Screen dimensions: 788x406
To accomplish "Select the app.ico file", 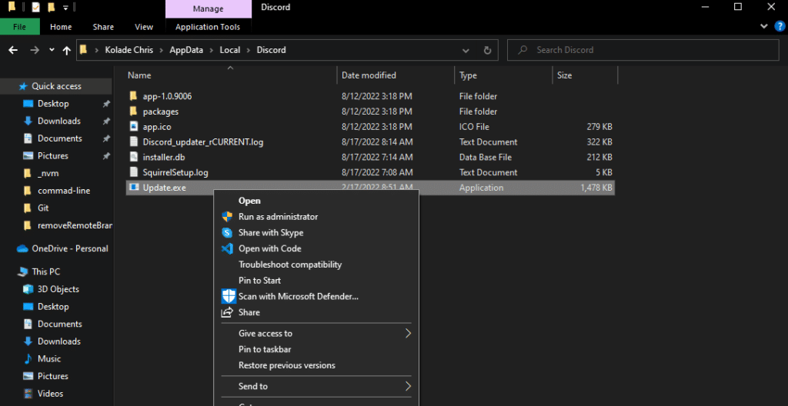I will [157, 127].
